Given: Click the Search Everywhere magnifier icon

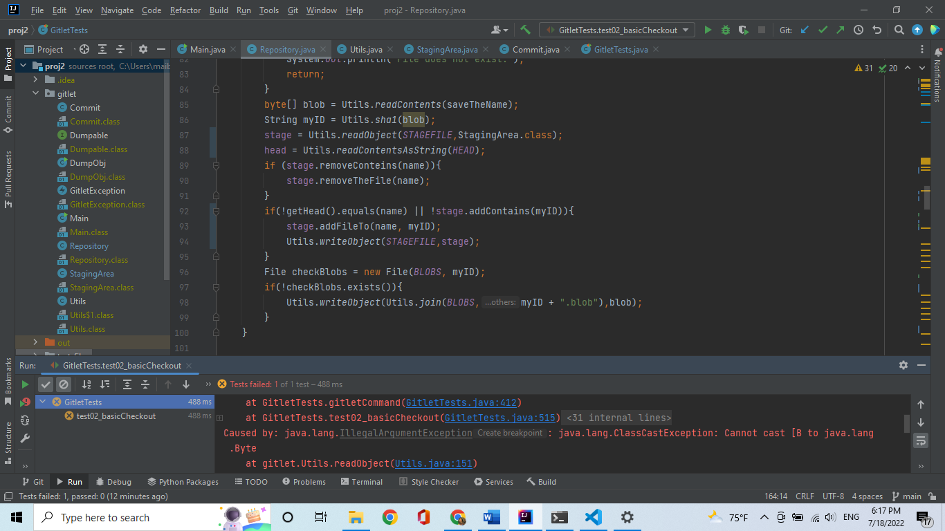Looking at the screenshot, I should [x=899, y=30].
